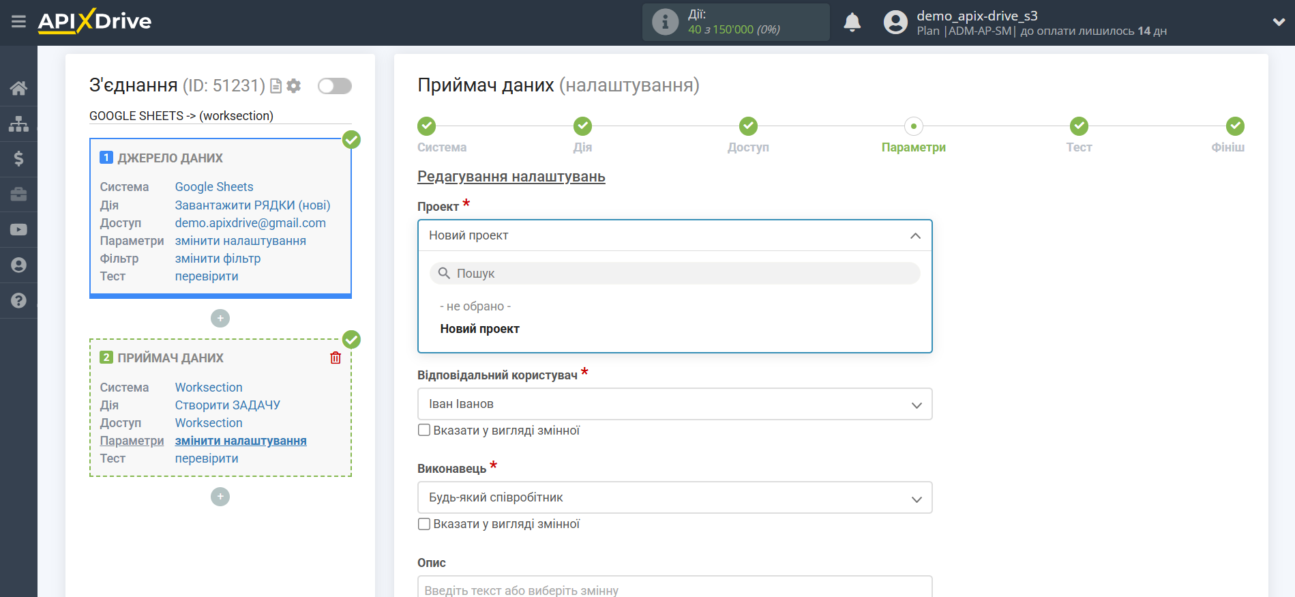Click the Доступ step checkmark
Viewport: 1295px width, 597px height.
pyautogui.click(x=748, y=126)
